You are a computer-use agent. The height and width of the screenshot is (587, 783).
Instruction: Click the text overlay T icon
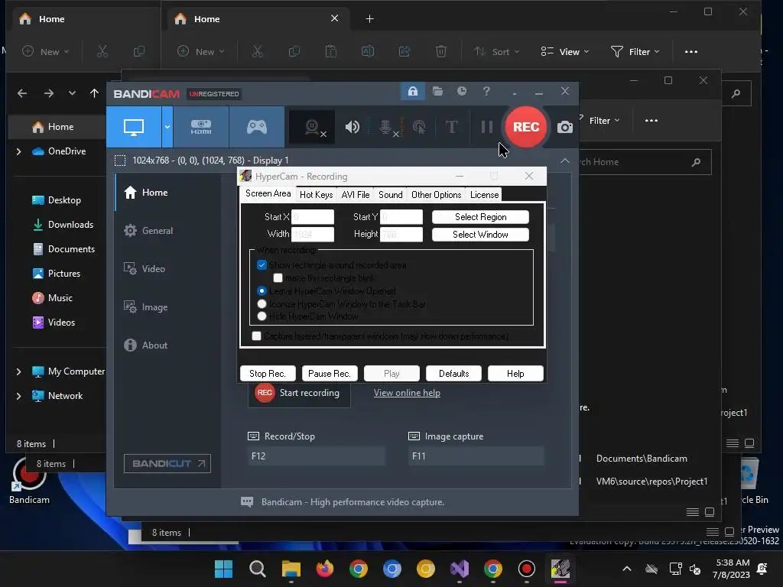point(451,127)
